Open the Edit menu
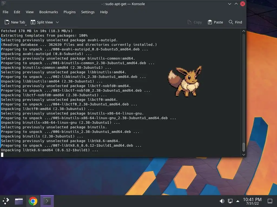The width and height of the screenshot is (277, 207). click(17, 12)
